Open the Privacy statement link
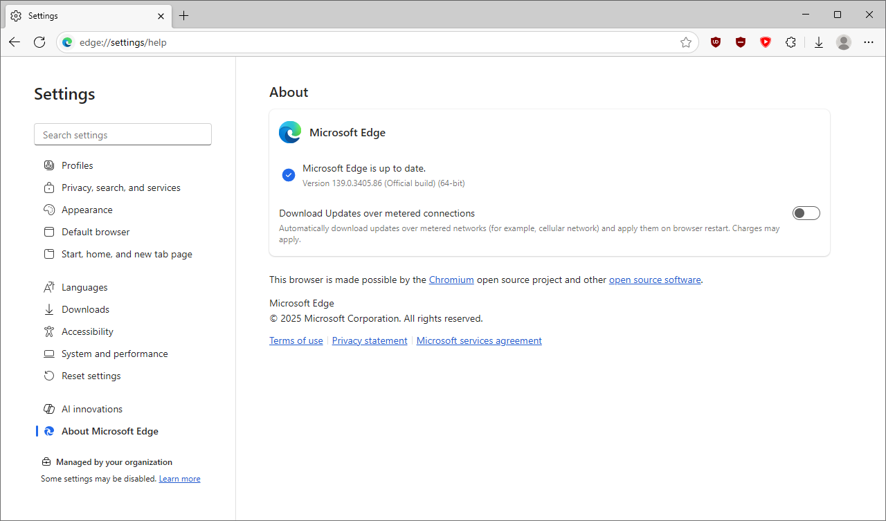The image size is (886, 521). pos(370,340)
